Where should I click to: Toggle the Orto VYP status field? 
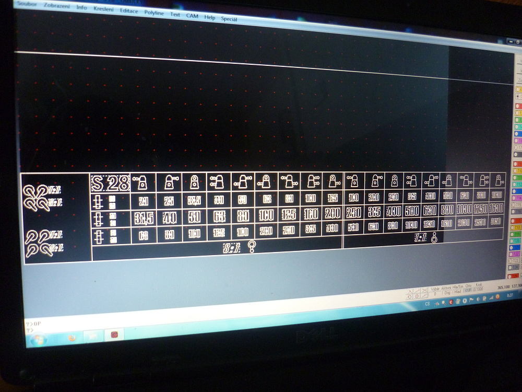pyautogui.click(x=468, y=290)
